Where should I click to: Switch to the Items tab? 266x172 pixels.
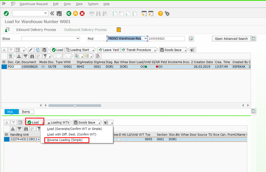(x=26, y=112)
